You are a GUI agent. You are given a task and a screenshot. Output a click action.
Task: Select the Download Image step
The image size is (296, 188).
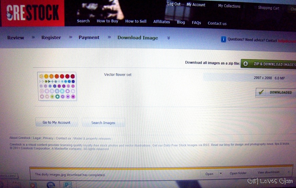(138, 38)
